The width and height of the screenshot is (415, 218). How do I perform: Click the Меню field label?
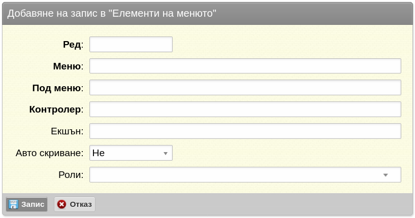pos(67,66)
